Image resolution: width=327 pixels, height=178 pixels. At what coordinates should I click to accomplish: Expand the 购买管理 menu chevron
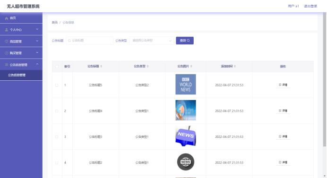(x=37, y=52)
